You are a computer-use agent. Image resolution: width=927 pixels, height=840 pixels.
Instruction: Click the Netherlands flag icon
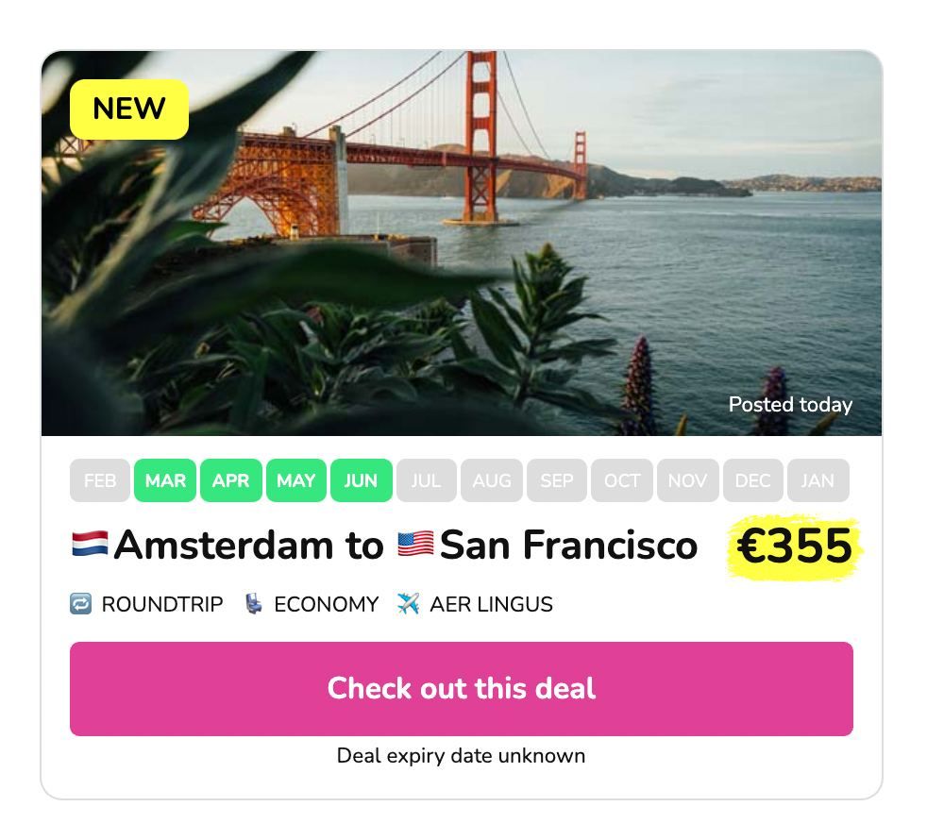point(90,544)
